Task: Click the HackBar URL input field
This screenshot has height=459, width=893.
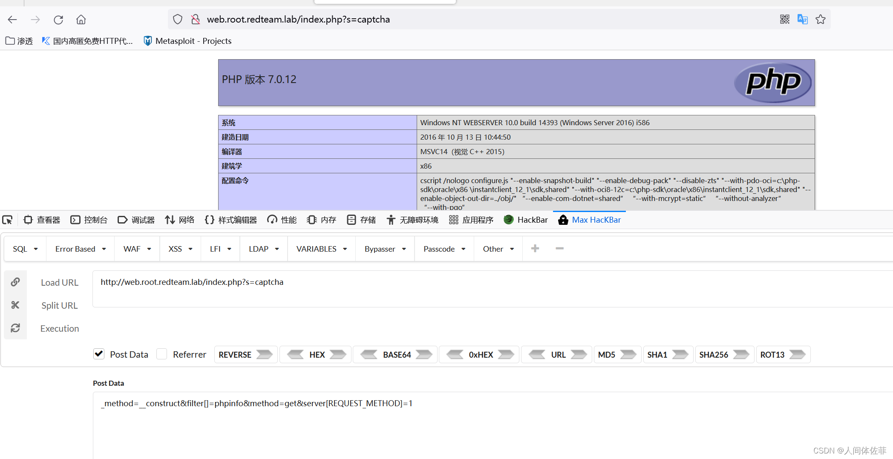Action: [x=493, y=289]
